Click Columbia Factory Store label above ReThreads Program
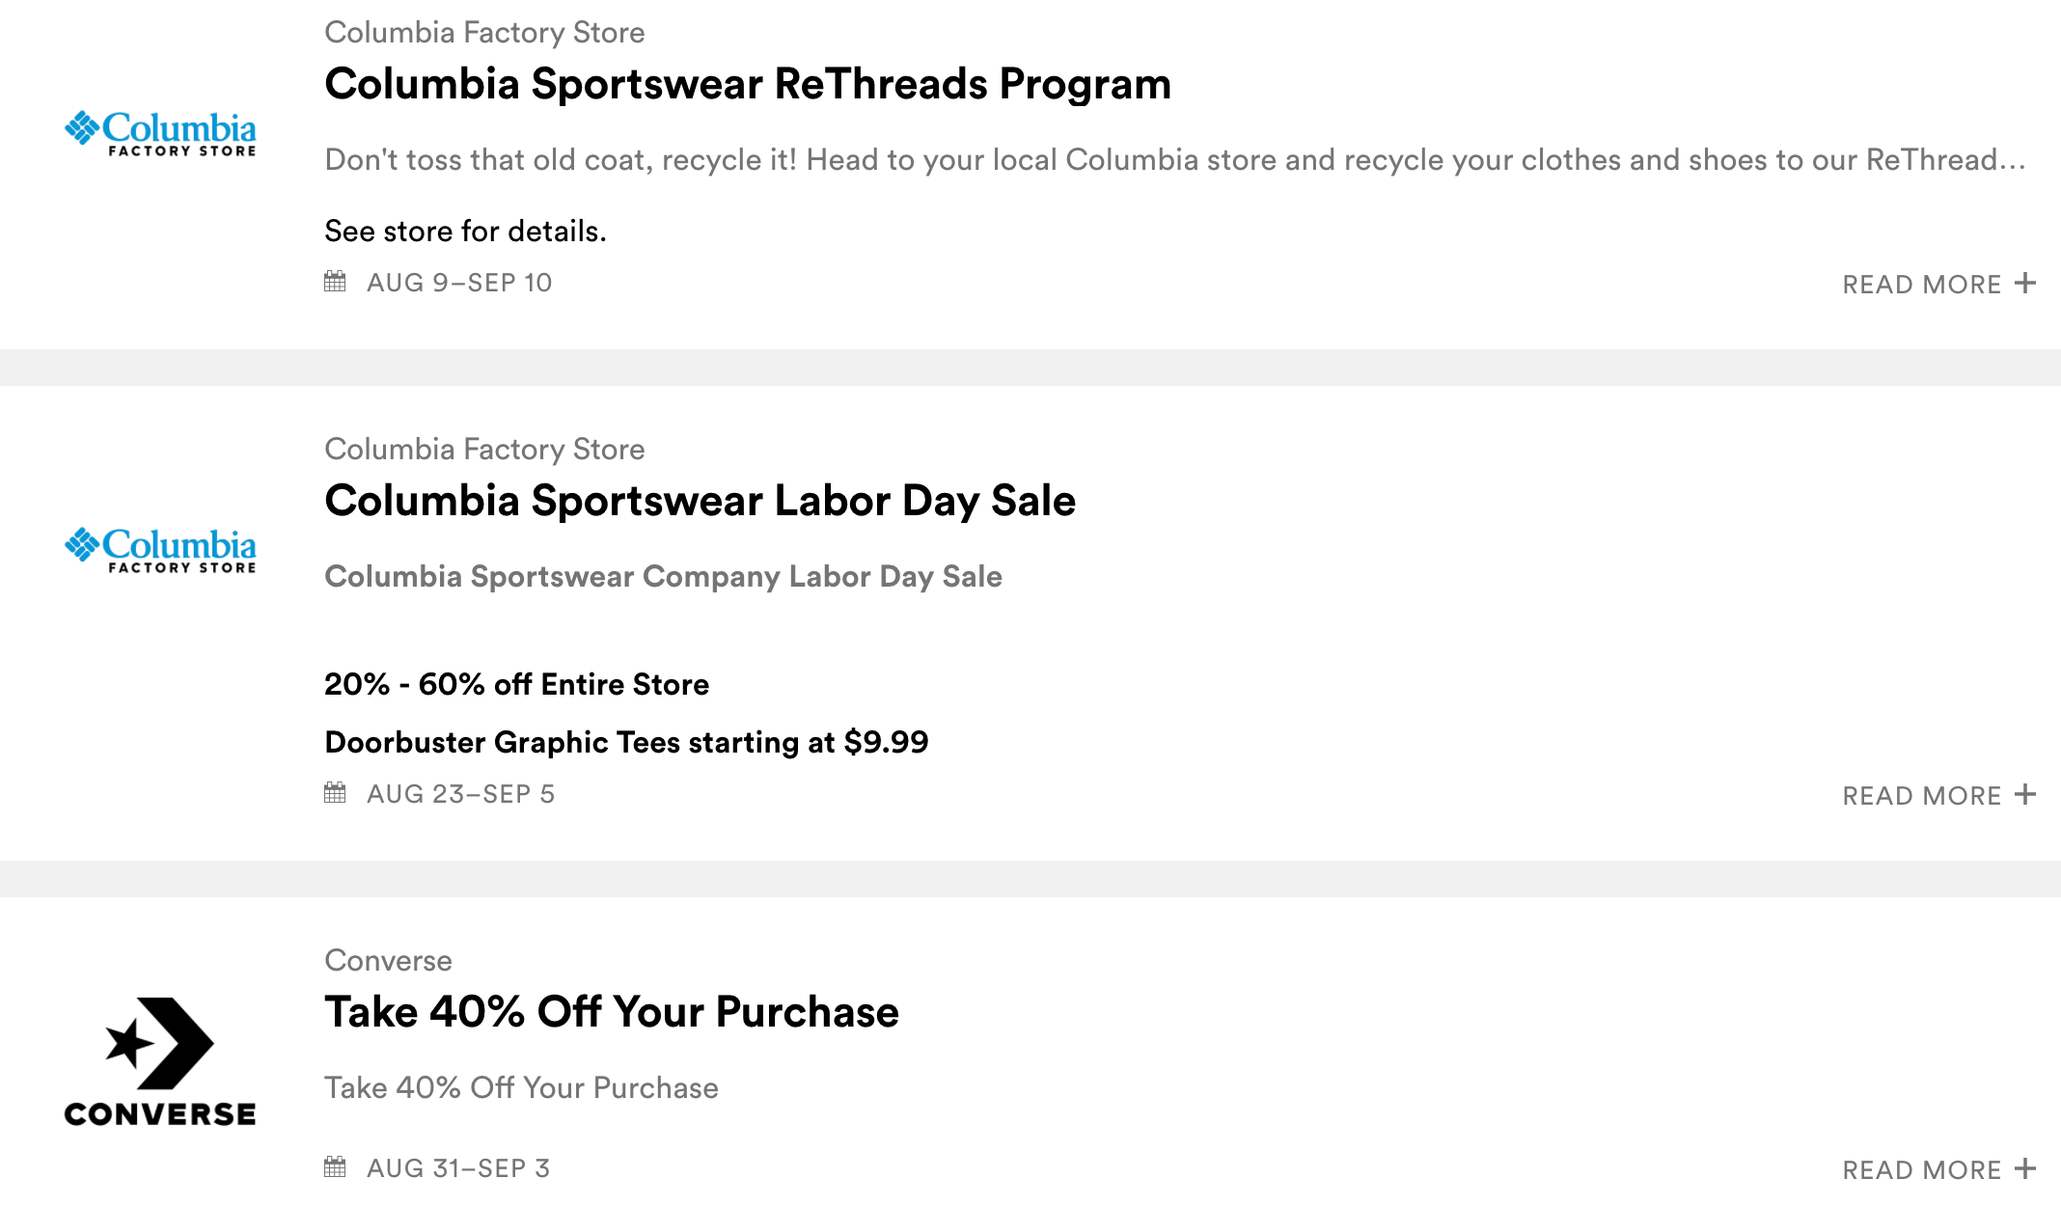 [484, 33]
